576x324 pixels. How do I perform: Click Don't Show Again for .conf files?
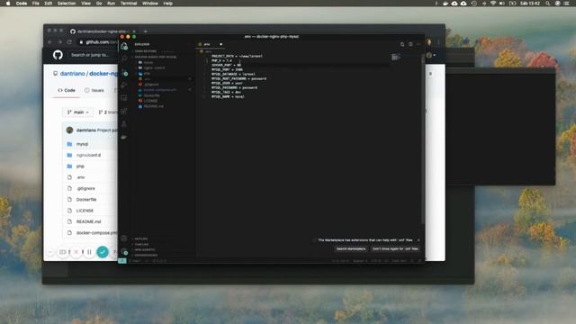pos(395,248)
